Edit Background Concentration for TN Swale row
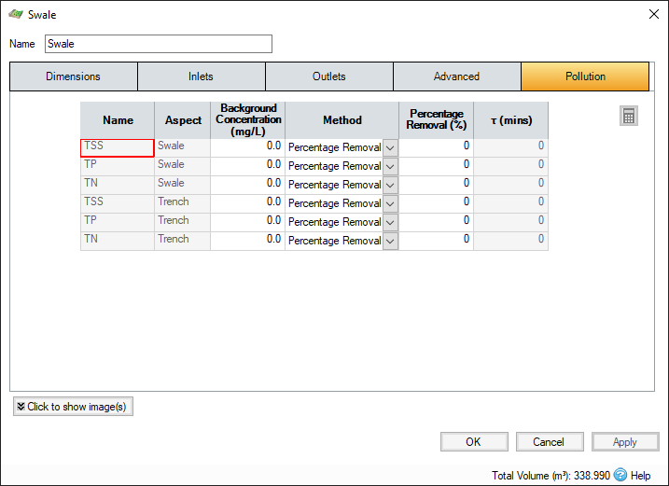Screen dimensions: 669x486 247,186
